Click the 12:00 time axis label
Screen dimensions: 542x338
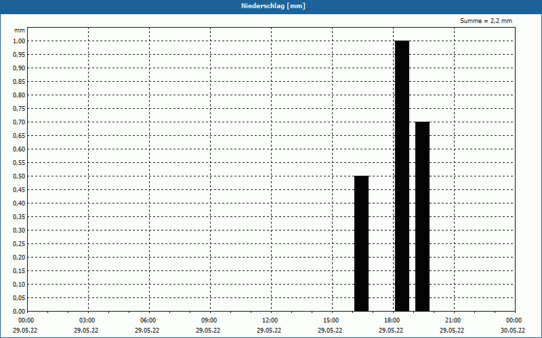(x=270, y=320)
